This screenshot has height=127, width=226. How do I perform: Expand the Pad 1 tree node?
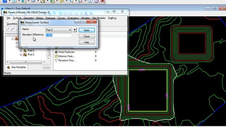tap(21, 50)
